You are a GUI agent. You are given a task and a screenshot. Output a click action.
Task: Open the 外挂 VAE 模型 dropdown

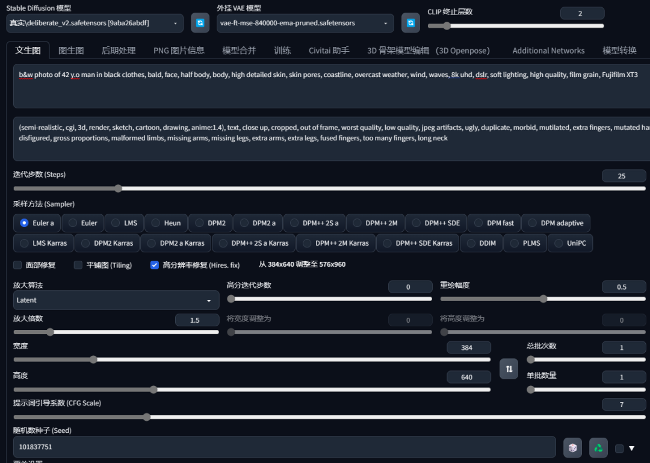click(x=305, y=23)
